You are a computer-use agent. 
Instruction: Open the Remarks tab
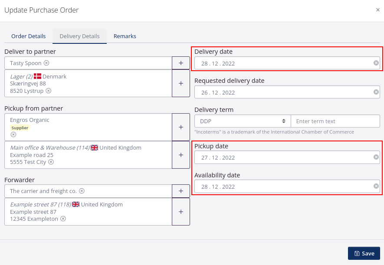pyautogui.click(x=125, y=36)
